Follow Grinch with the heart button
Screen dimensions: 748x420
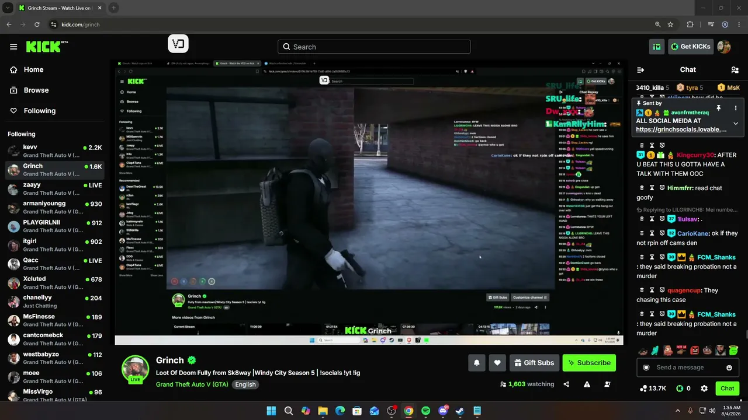coord(497,363)
